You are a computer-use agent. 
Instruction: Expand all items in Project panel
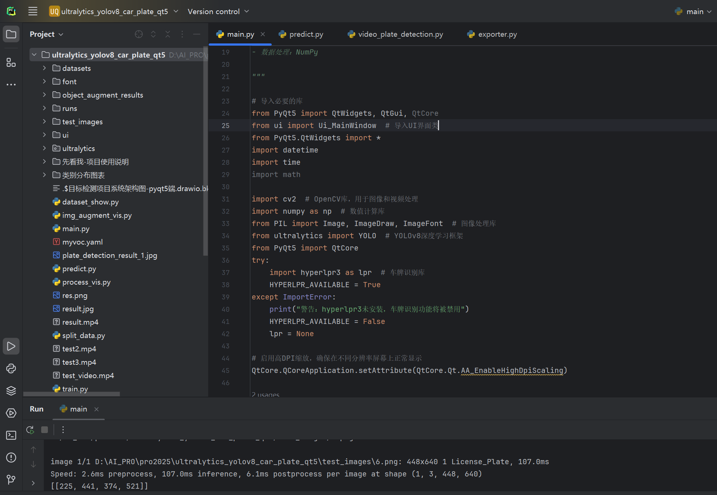click(x=153, y=34)
